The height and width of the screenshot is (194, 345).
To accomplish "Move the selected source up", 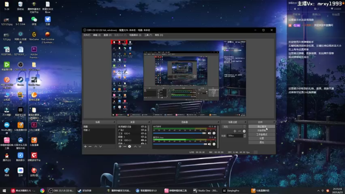I will click(135, 147).
